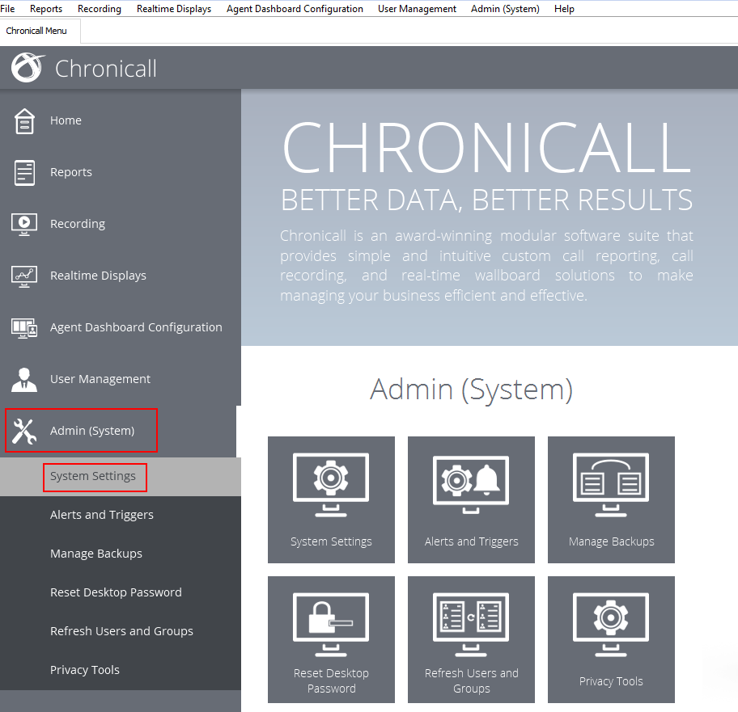Go to Home in the sidebar
738x712 pixels.
[66, 120]
